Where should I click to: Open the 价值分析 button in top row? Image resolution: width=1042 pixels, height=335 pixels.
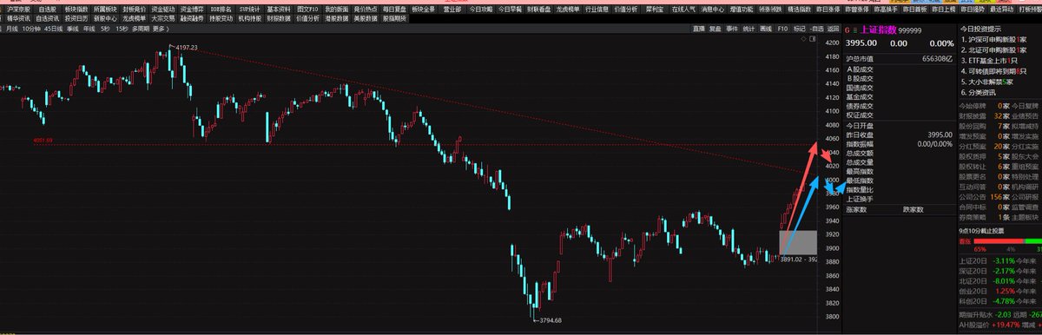(x=626, y=9)
